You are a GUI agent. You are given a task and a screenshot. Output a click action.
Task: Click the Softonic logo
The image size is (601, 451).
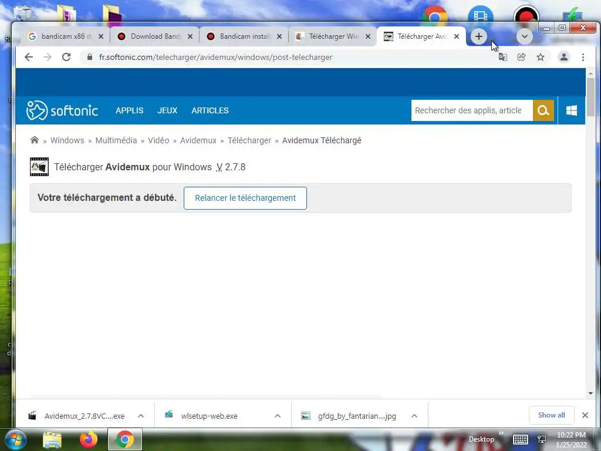(x=62, y=110)
